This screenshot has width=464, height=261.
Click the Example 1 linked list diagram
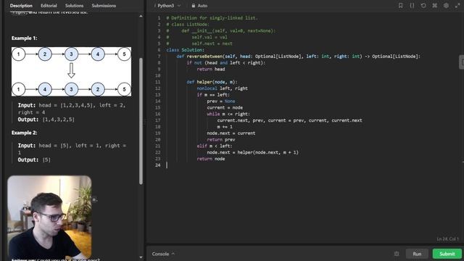(x=71, y=72)
